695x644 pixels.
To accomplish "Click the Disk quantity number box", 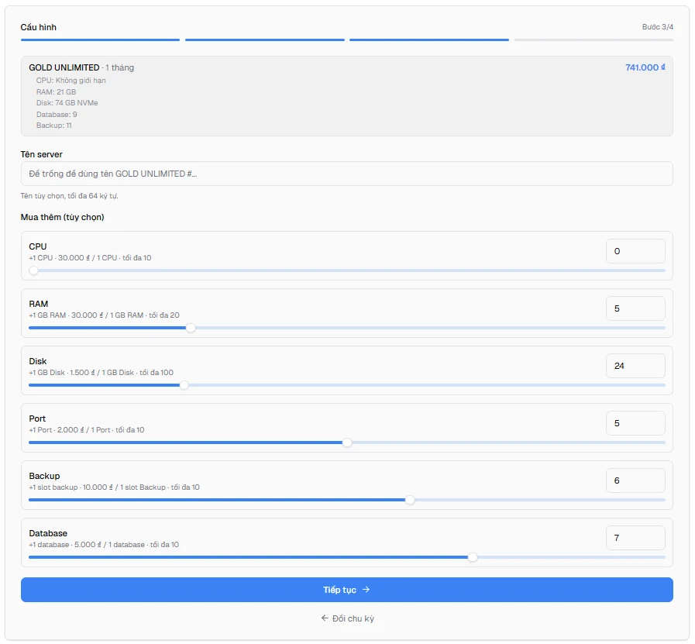I will tap(635, 366).
